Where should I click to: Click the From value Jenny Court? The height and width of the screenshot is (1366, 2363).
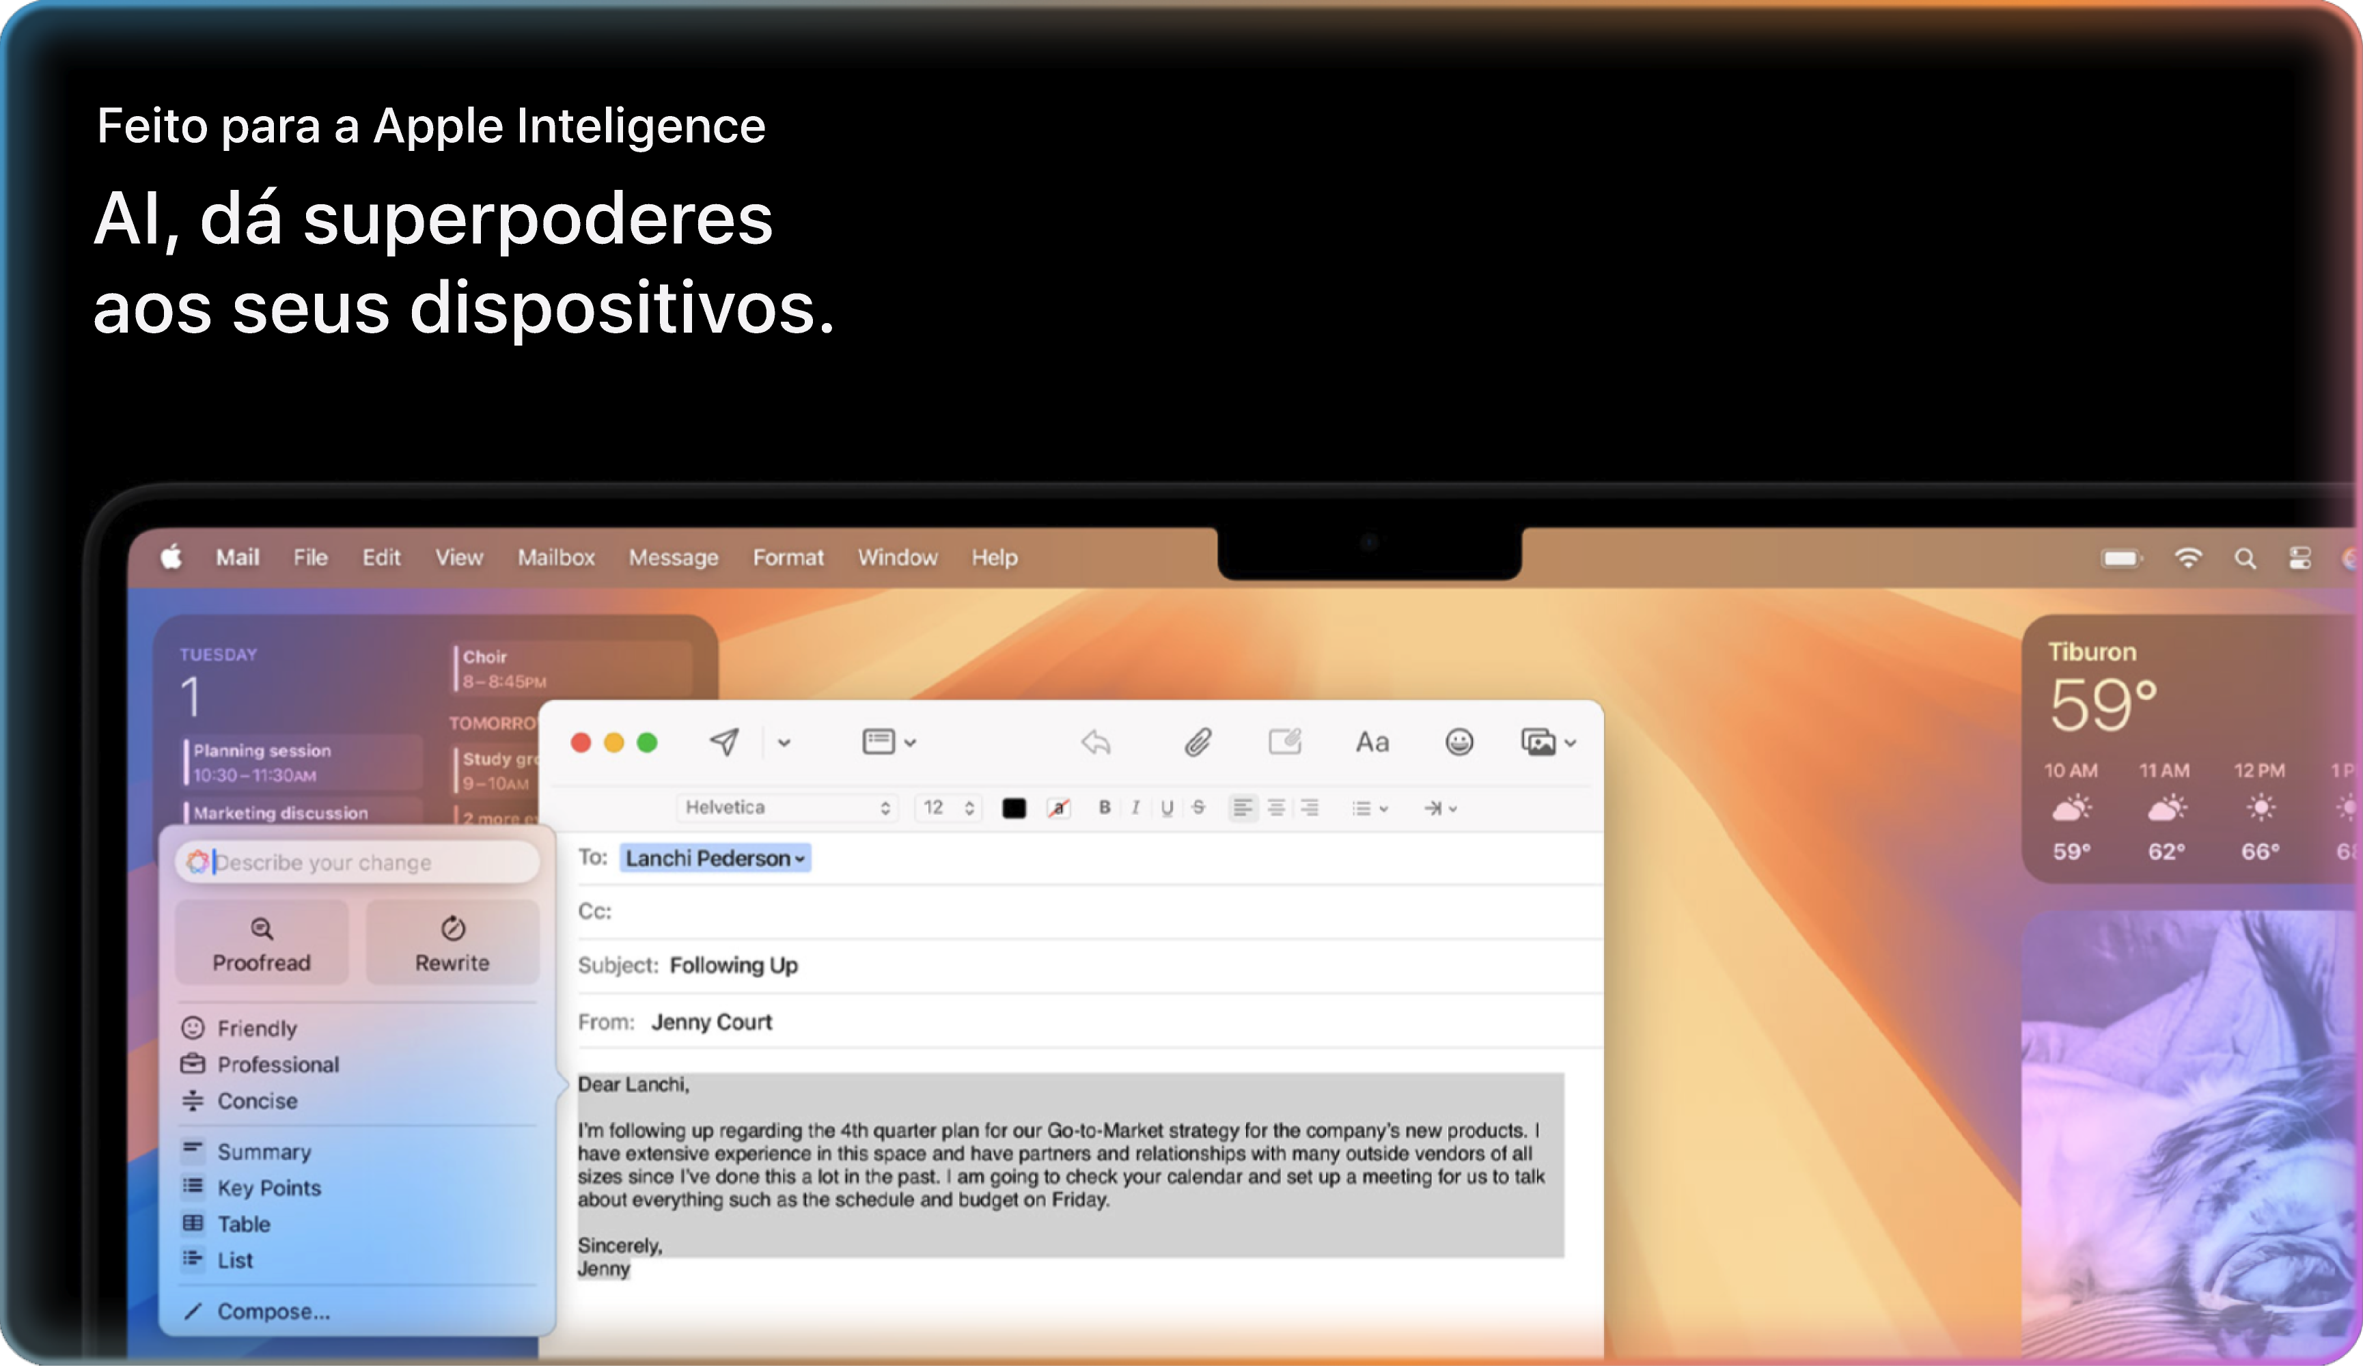(x=712, y=1022)
